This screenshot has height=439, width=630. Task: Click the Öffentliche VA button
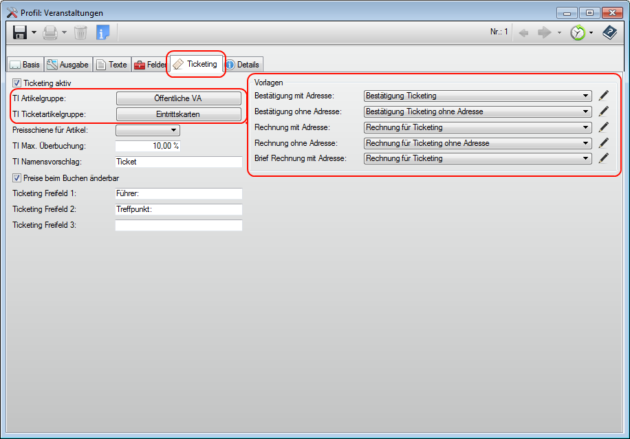[178, 98]
